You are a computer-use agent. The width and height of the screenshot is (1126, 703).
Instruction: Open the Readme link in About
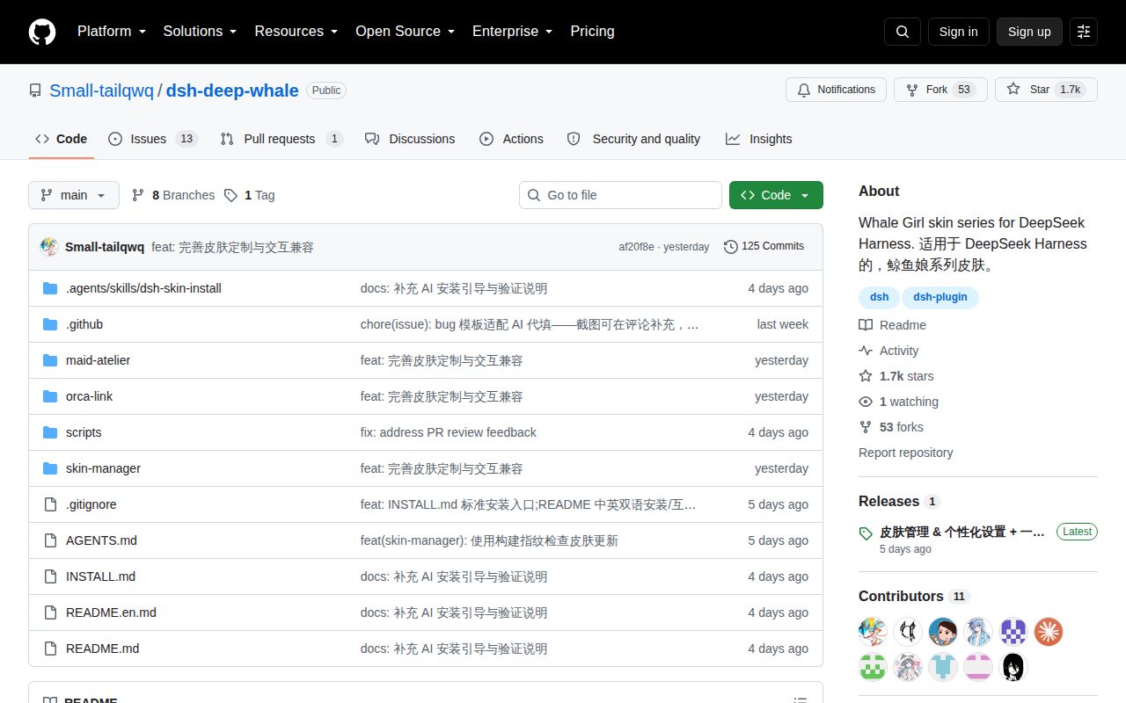[893, 325]
